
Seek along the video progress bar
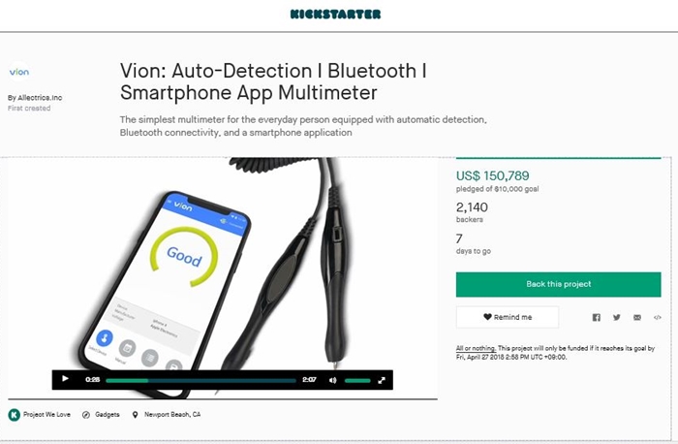(200, 380)
